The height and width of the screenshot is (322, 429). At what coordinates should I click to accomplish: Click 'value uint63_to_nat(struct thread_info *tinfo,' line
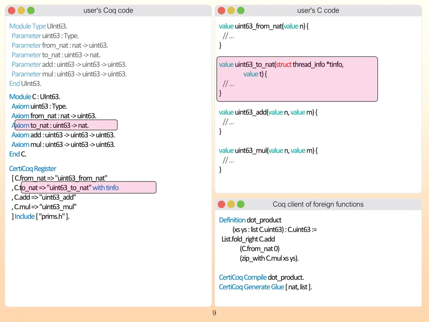point(281,65)
